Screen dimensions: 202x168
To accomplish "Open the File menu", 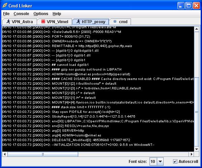I will click(6, 14).
